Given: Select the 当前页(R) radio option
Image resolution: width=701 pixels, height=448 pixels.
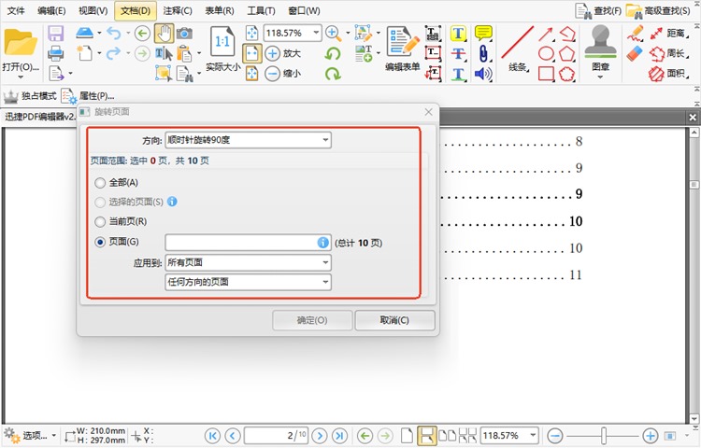Looking at the screenshot, I should [x=100, y=221].
